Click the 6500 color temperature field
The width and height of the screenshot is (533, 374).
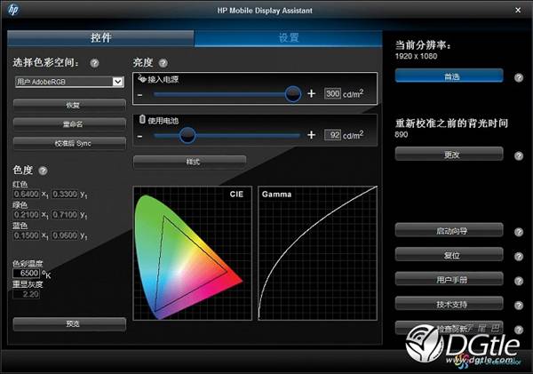27,273
